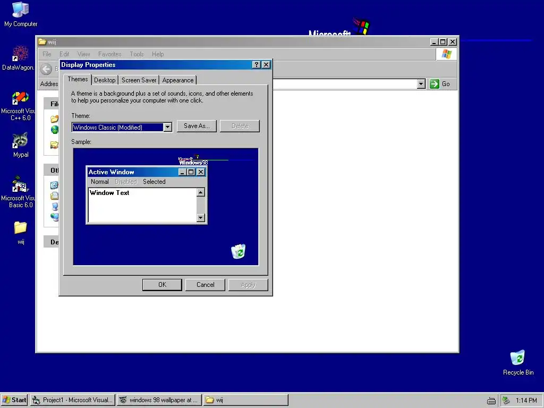Maximize the wij explorer window
Image resolution: width=544 pixels, height=408 pixels.
click(x=443, y=42)
